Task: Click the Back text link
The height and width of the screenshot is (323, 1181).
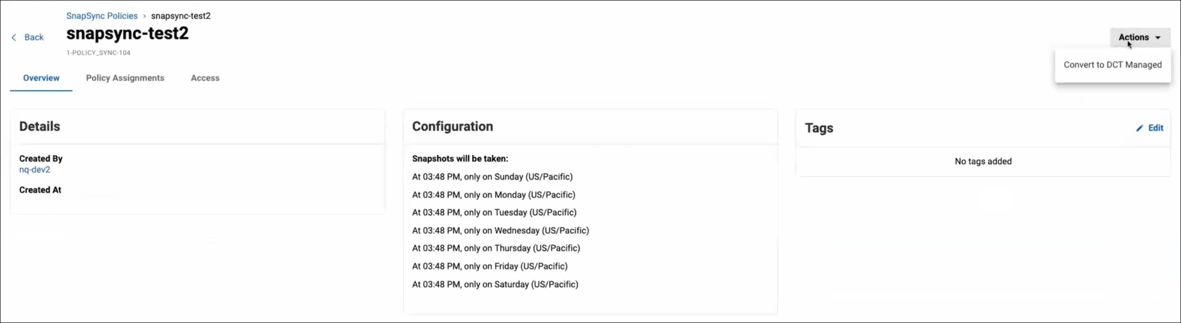Action: click(x=34, y=37)
